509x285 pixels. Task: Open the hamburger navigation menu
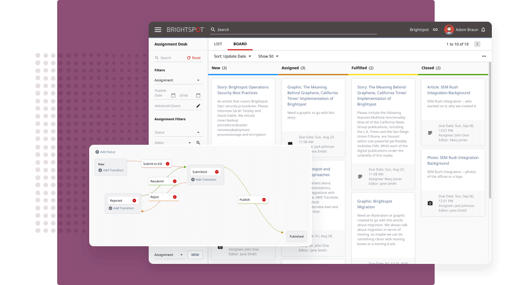pyautogui.click(x=158, y=30)
